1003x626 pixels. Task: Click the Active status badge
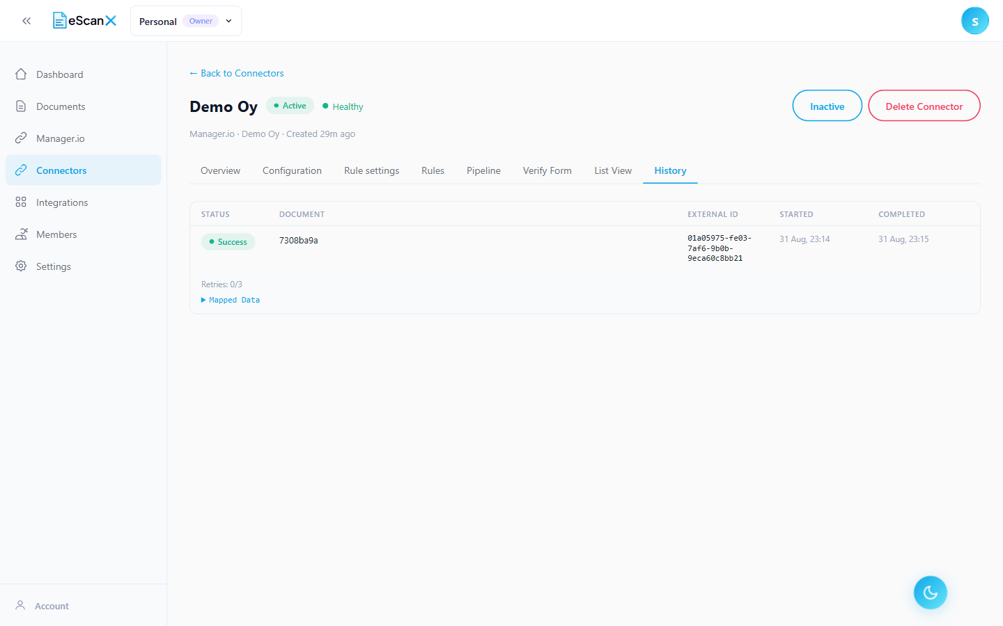coord(290,106)
